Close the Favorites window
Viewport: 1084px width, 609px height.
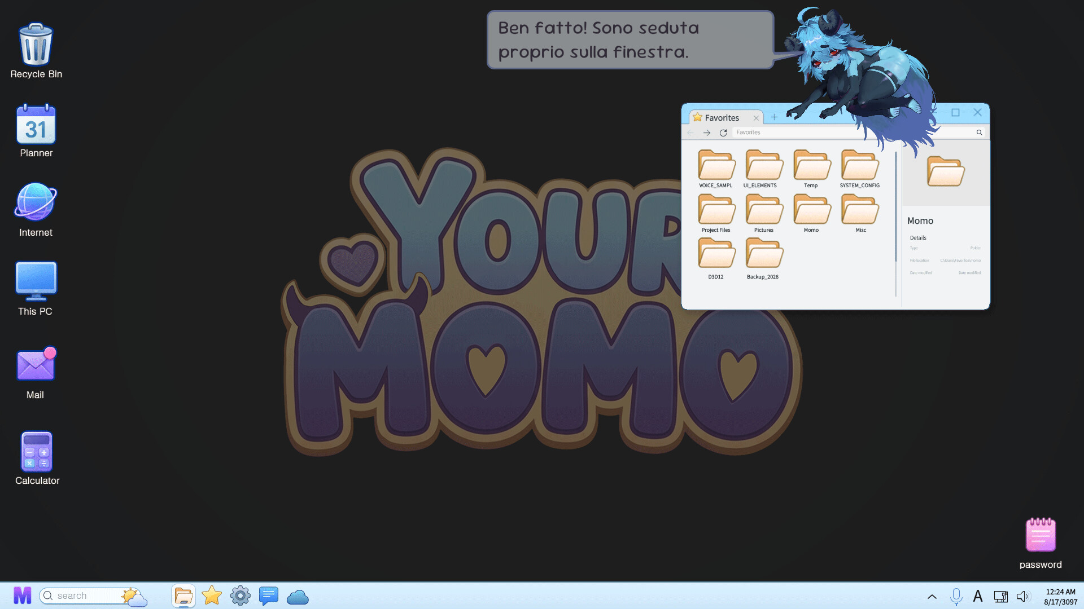[x=978, y=113]
